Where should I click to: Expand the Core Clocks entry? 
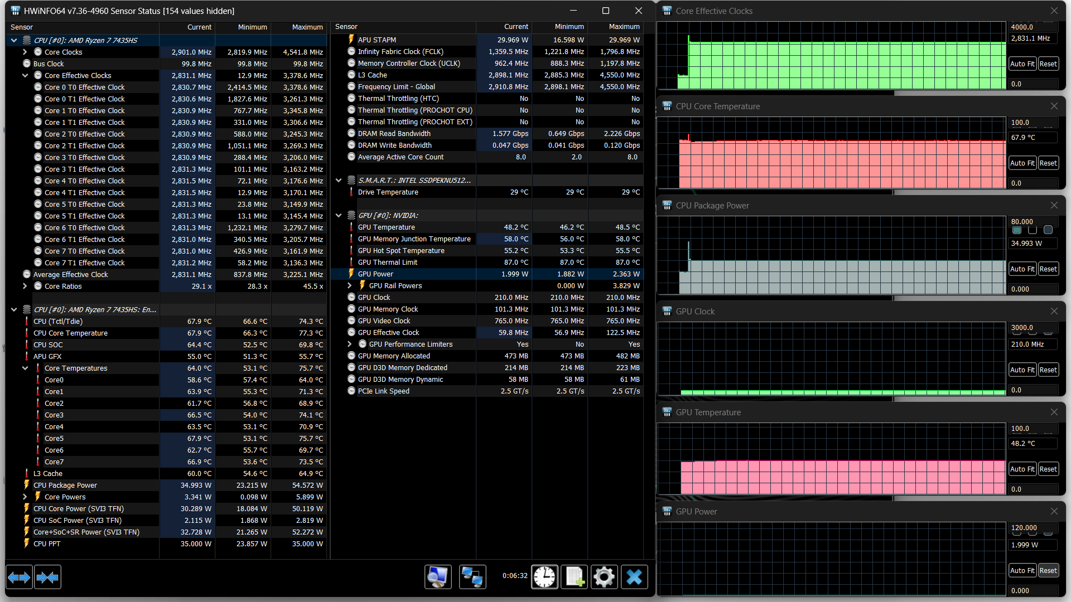point(25,52)
